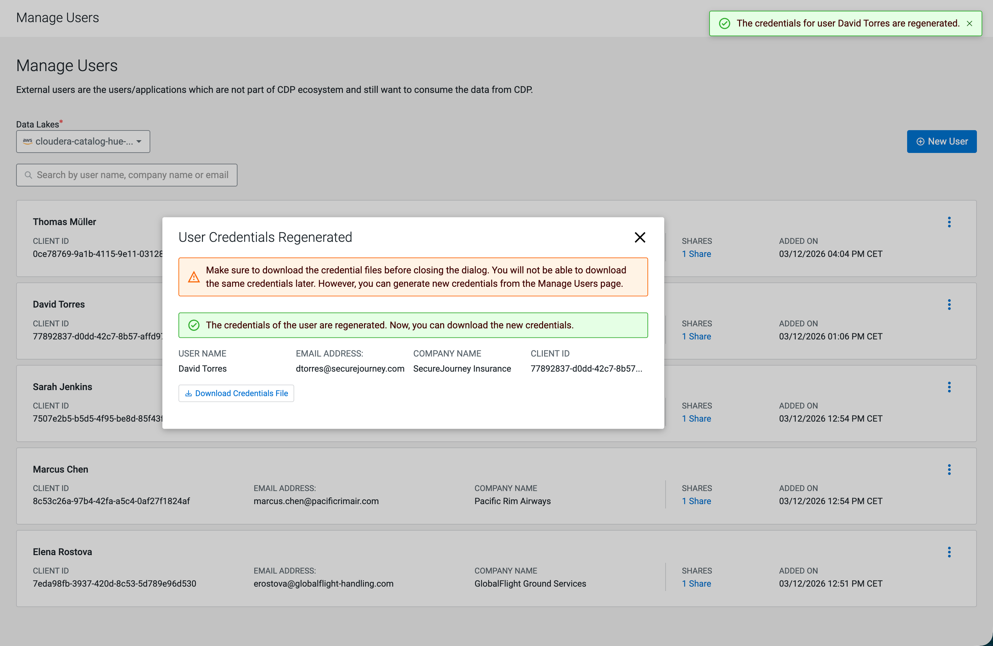Image resolution: width=993 pixels, height=646 pixels.
Task: Focus the user search input field
Action: point(132,175)
